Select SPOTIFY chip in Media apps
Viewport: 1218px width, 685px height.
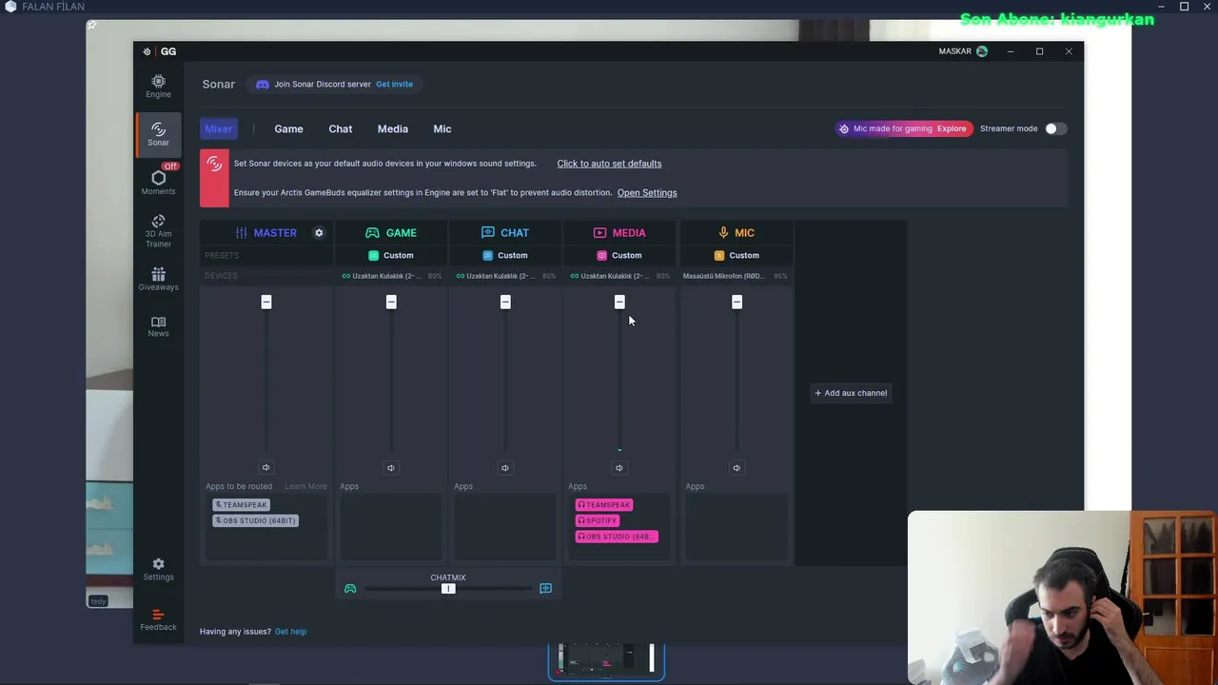tap(598, 520)
